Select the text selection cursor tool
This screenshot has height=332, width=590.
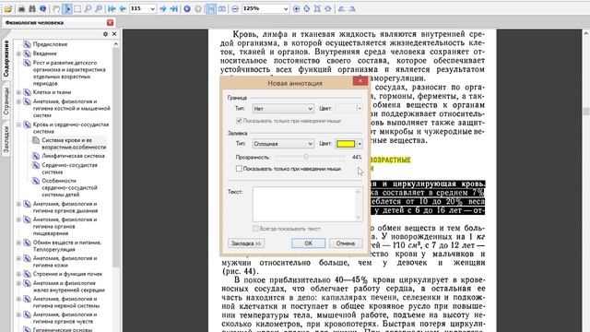point(67,8)
